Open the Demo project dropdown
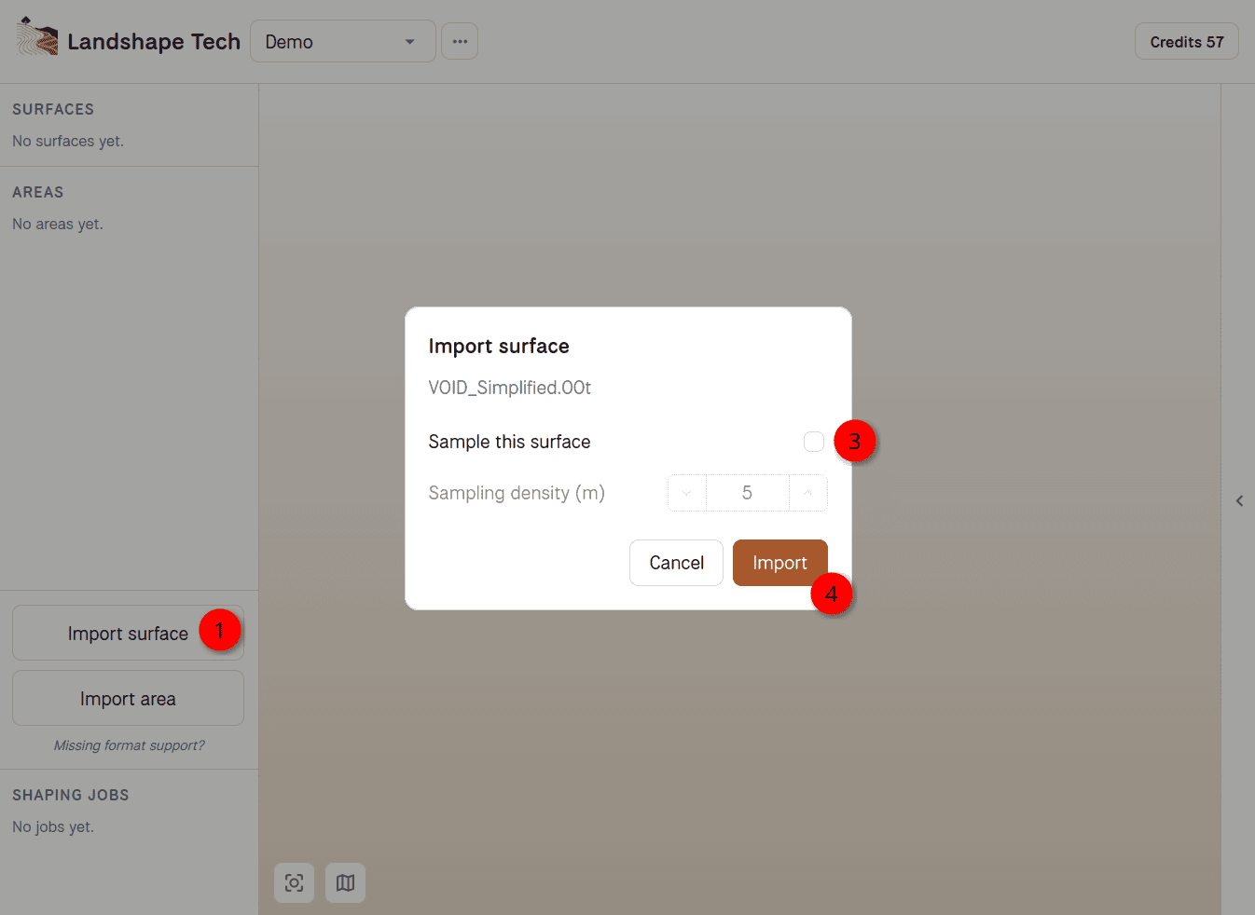The width and height of the screenshot is (1255, 915). pos(343,41)
